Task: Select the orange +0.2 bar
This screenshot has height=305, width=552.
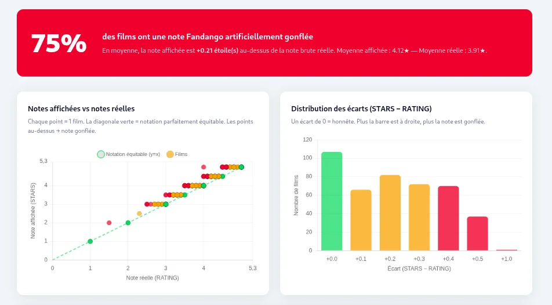Action: (x=390, y=213)
